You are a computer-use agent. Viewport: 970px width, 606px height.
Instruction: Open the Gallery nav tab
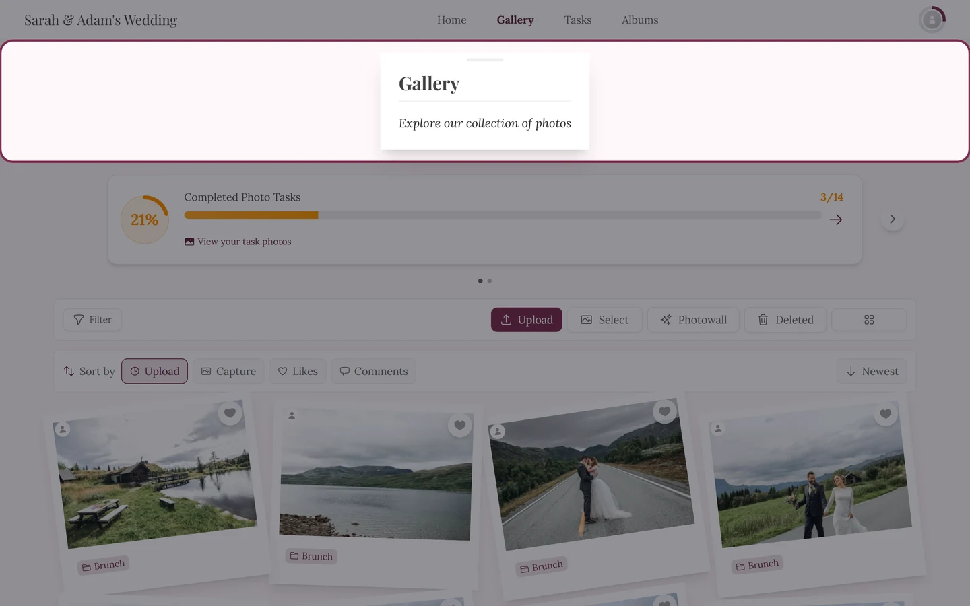(515, 20)
